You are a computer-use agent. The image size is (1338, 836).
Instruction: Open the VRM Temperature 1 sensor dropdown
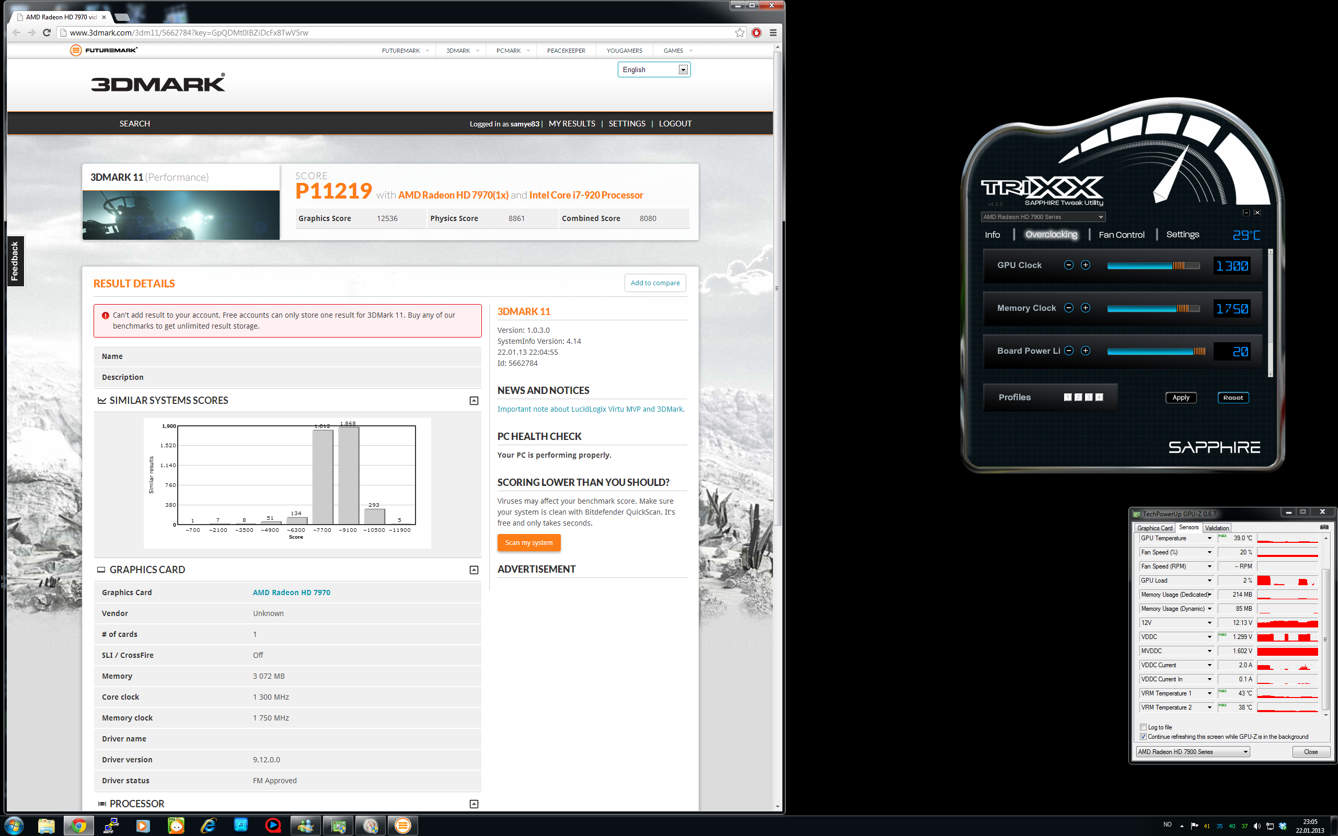[x=1209, y=693]
